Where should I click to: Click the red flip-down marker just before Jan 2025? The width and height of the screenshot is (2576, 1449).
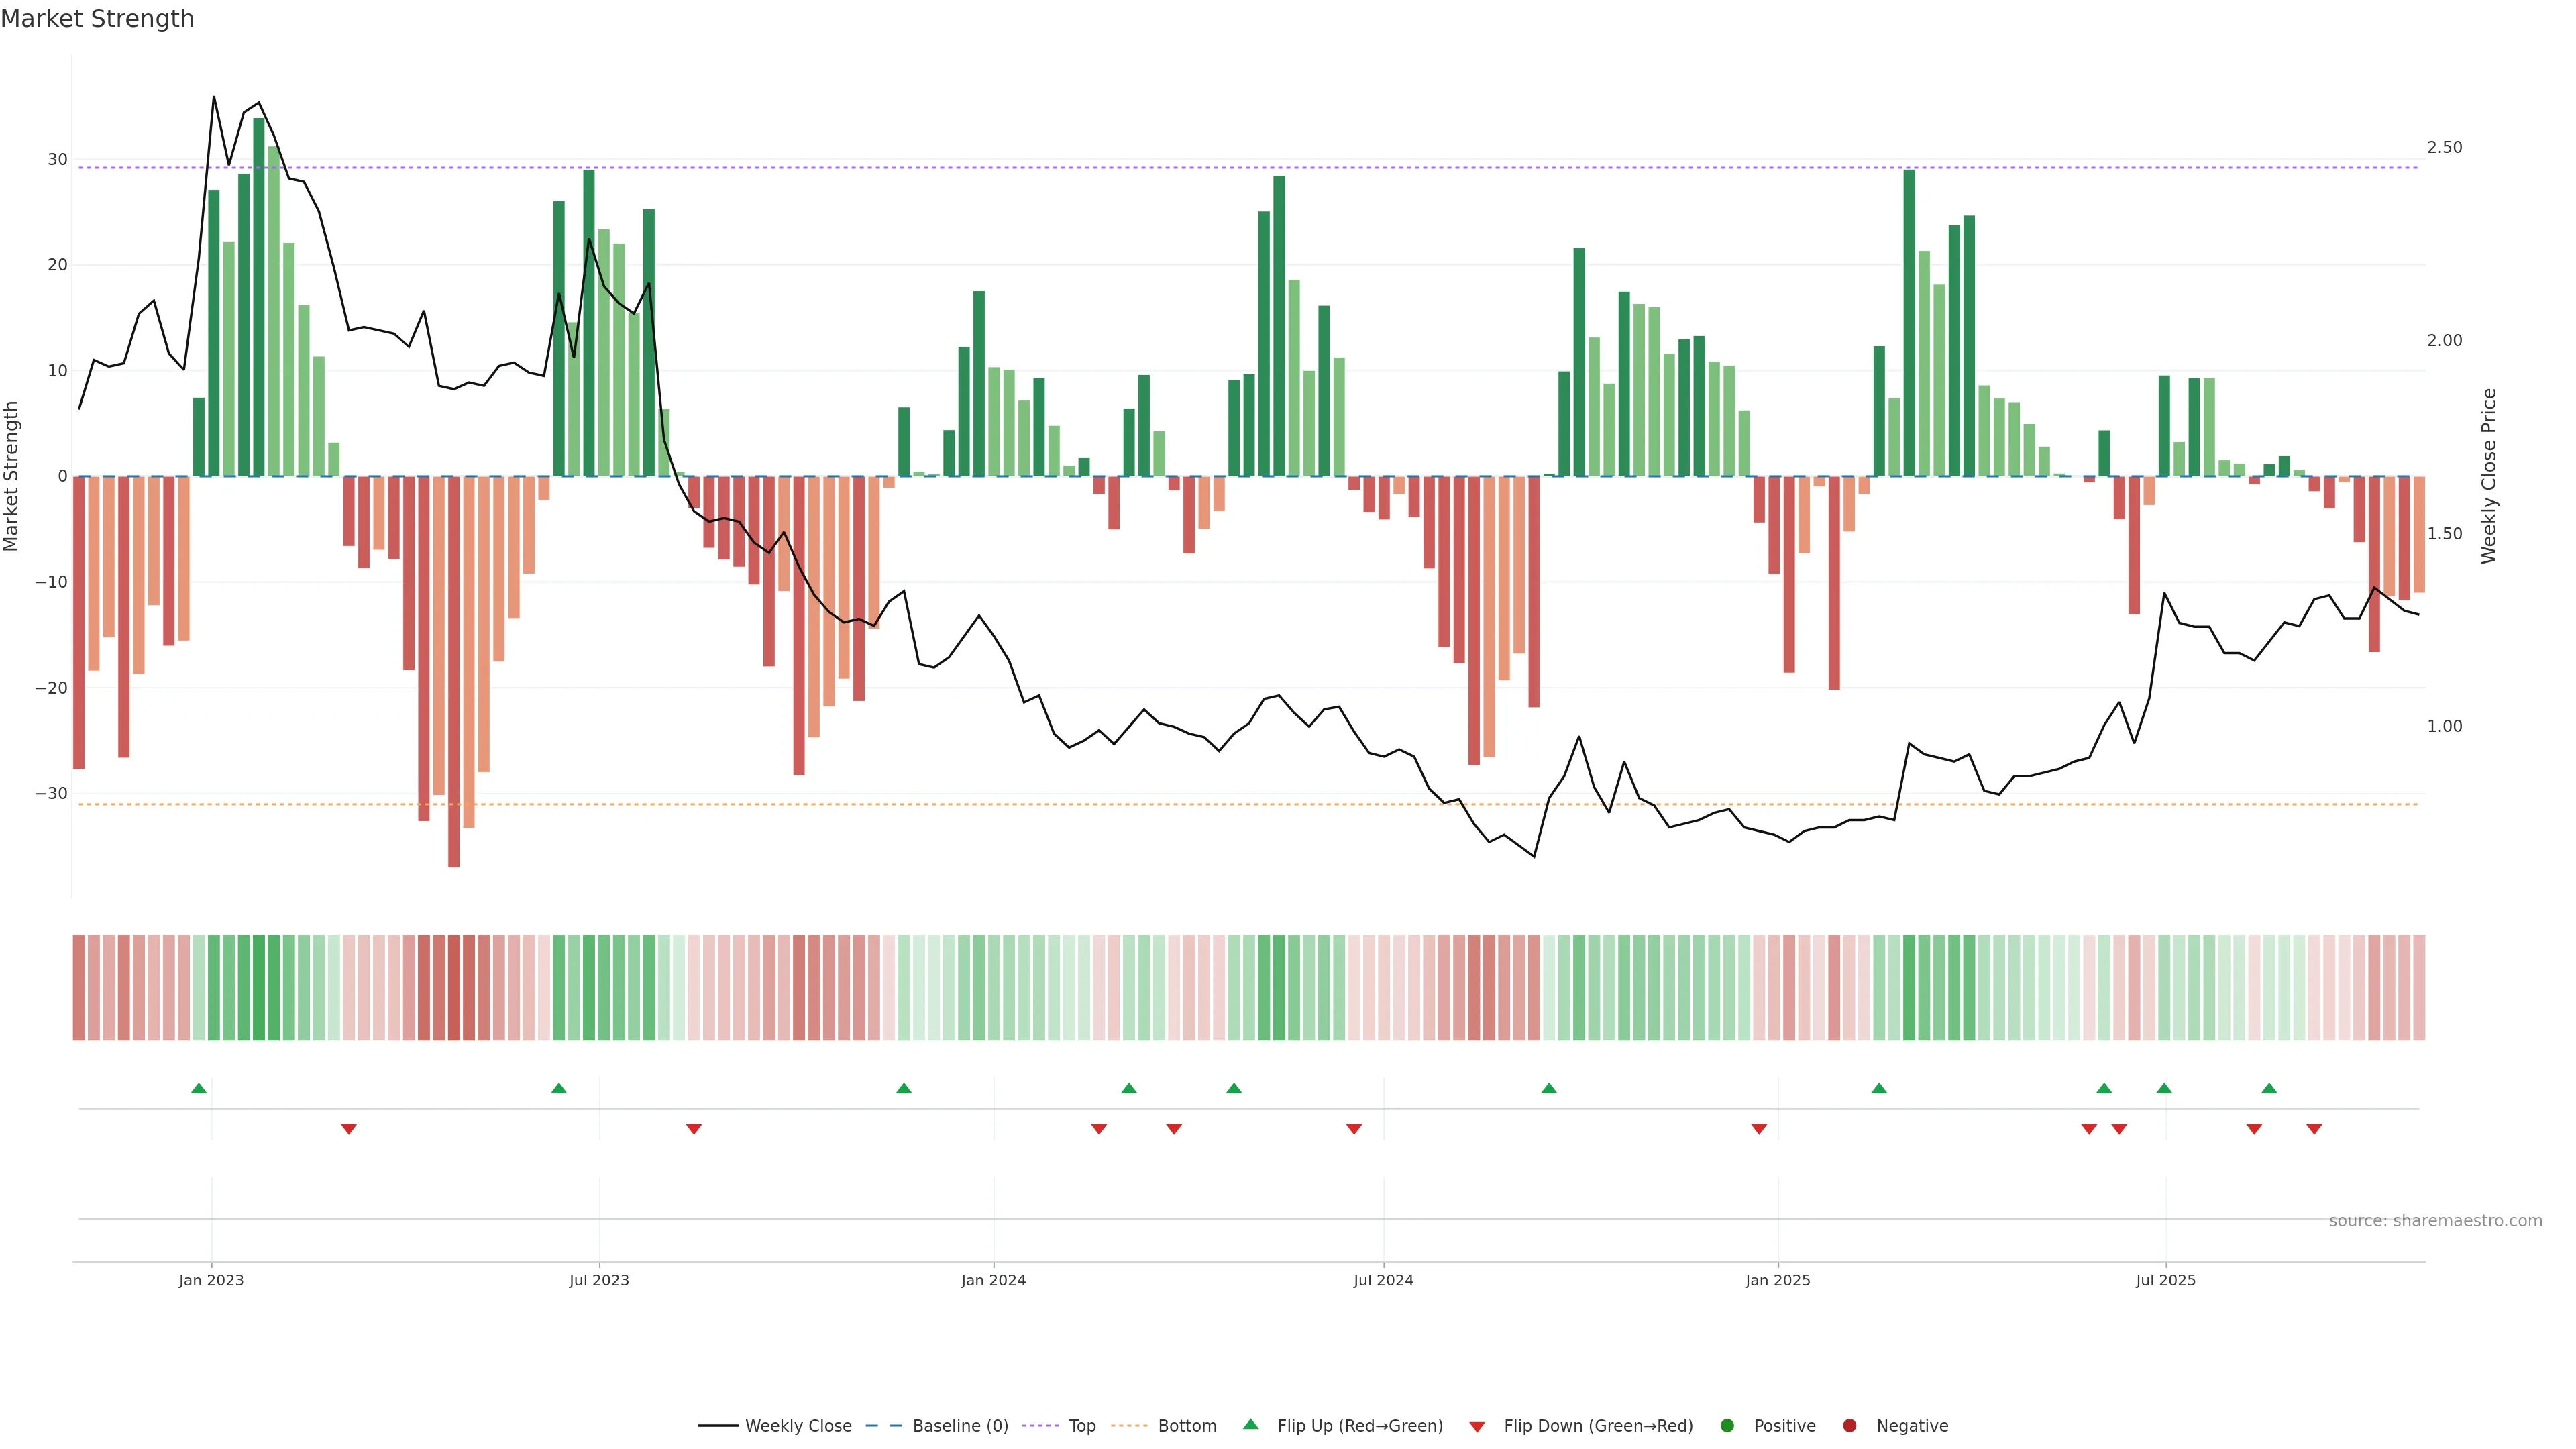pos(1759,1129)
